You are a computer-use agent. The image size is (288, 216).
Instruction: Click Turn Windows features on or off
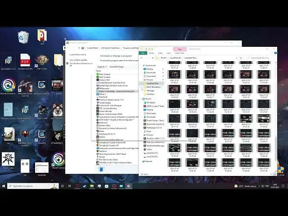pos(81,63)
